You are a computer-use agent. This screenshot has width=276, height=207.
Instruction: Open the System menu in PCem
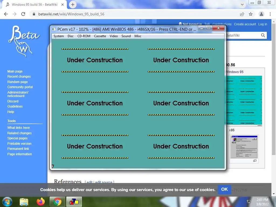point(58,36)
